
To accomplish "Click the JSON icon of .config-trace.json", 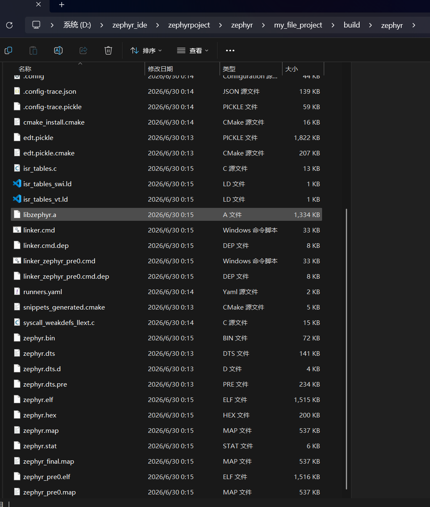I will tap(17, 91).
